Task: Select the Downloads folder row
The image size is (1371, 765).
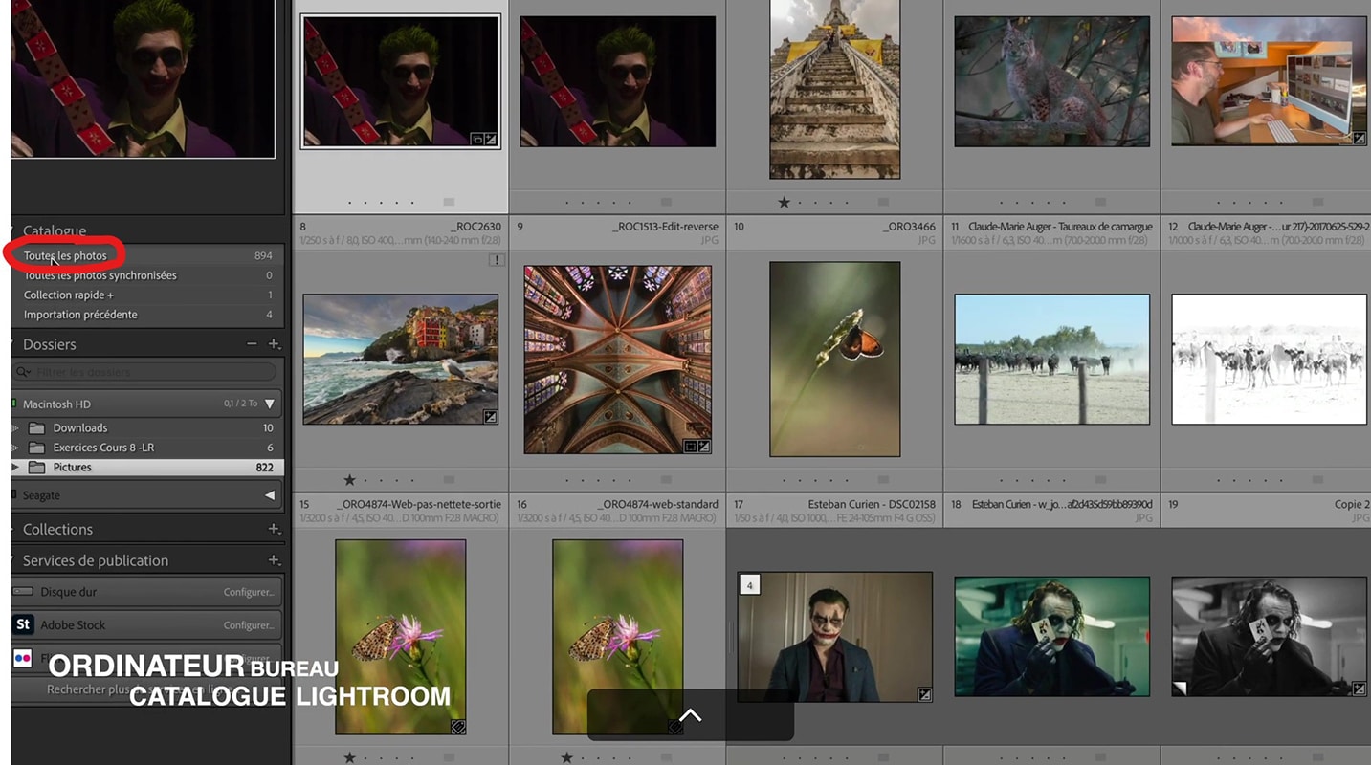Action: click(148, 428)
